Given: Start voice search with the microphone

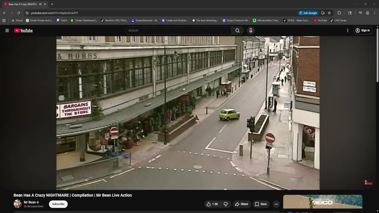Looking at the screenshot, I should pyautogui.click(x=251, y=30).
